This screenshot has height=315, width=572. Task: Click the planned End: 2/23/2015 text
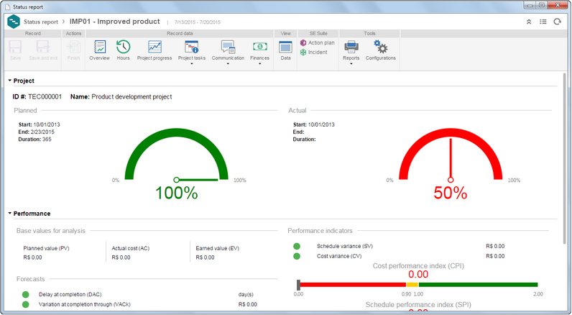37,132
